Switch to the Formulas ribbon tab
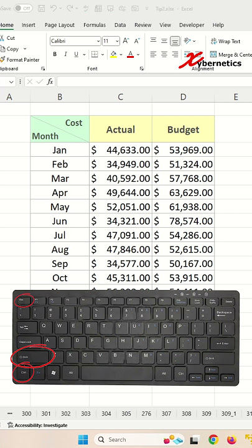 click(95, 25)
